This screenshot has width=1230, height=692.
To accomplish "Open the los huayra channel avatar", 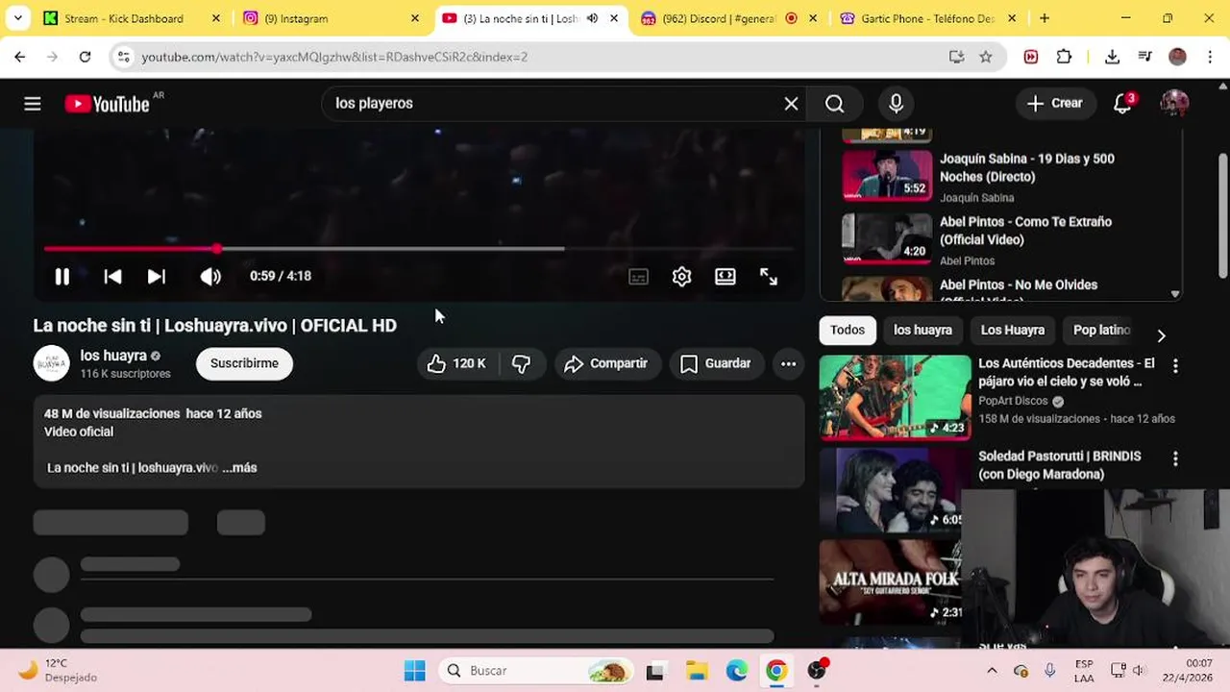I will (51, 363).
